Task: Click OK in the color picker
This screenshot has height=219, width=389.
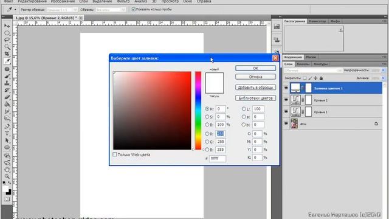Action: click(x=255, y=68)
